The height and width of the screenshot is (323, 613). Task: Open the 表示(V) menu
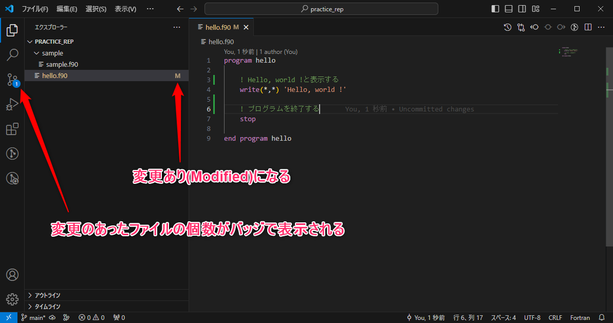pos(125,9)
